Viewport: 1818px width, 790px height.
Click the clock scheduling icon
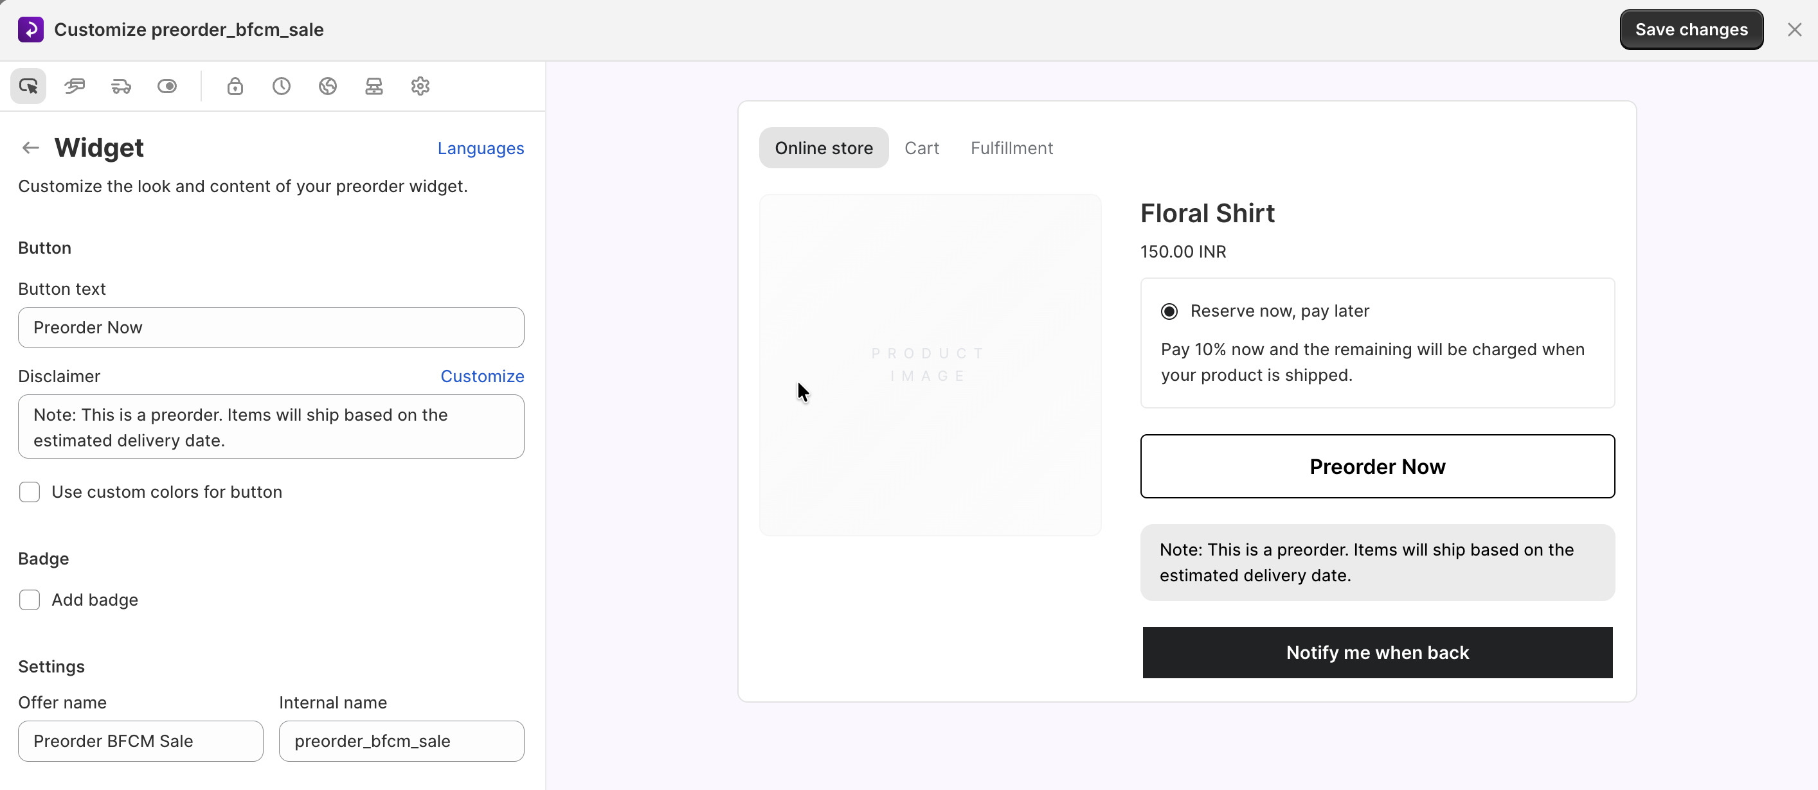[x=280, y=85]
